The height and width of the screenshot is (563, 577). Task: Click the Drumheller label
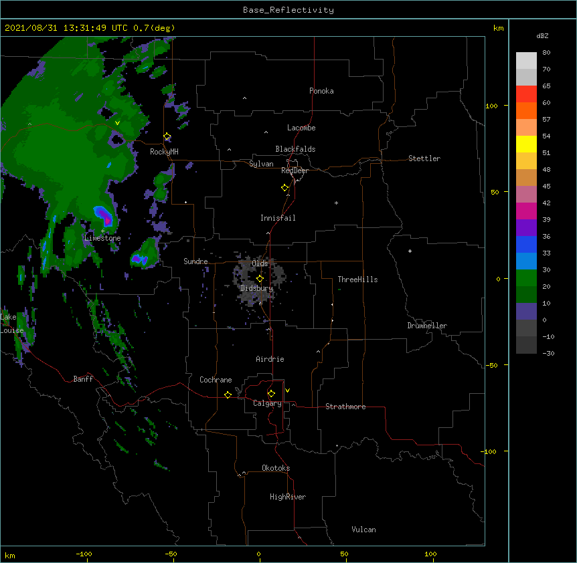point(427,326)
